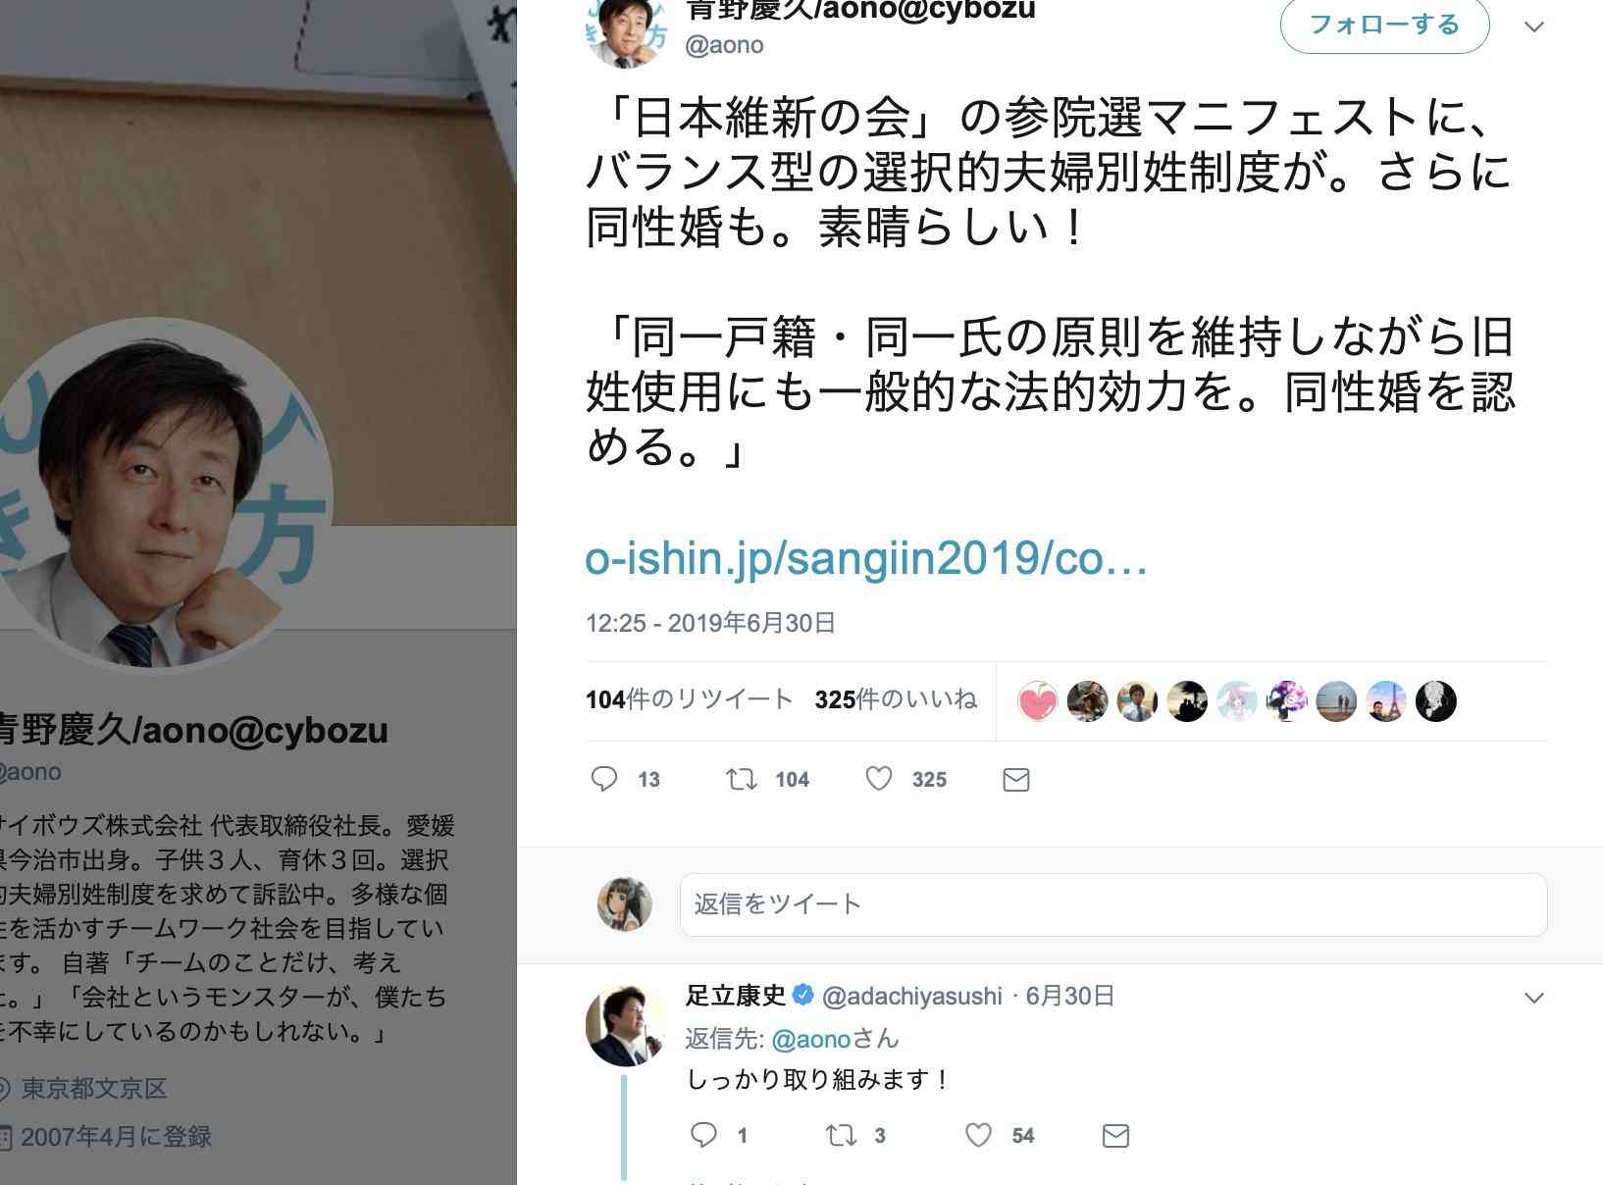The width and height of the screenshot is (1603, 1185).
Task: Click reply icon on main tweet
Action: [604, 779]
